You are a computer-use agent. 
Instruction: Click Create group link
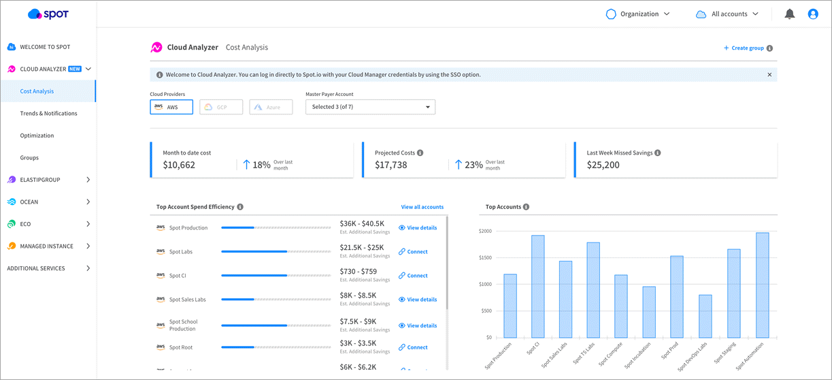(x=744, y=48)
